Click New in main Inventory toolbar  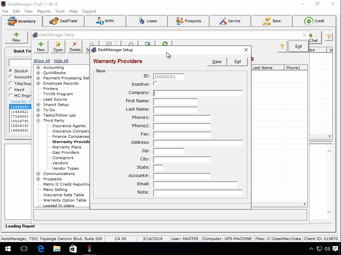pos(16,37)
